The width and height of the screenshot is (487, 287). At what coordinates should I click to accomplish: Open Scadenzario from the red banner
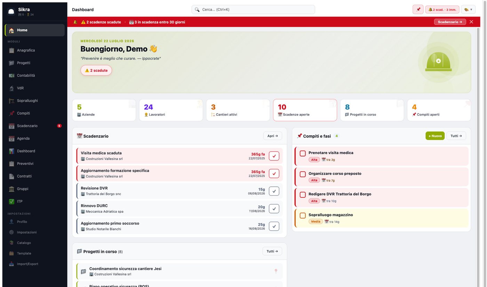tap(450, 22)
